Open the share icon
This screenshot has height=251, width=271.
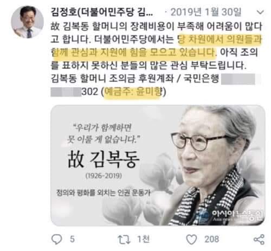coord(259,240)
